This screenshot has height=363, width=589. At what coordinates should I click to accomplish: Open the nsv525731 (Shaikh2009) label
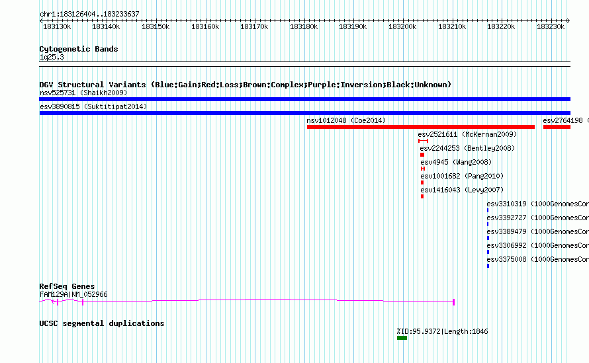click(x=83, y=93)
